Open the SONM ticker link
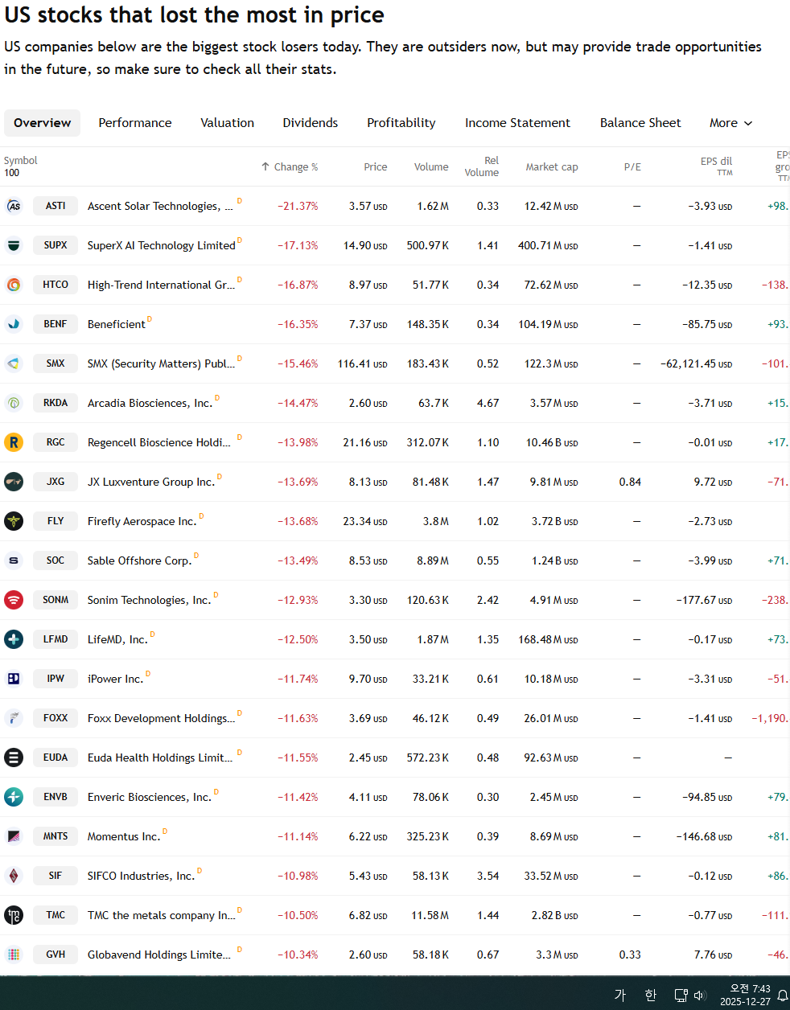The width and height of the screenshot is (790, 1010). pyautogui.click(x=56, y=600)
